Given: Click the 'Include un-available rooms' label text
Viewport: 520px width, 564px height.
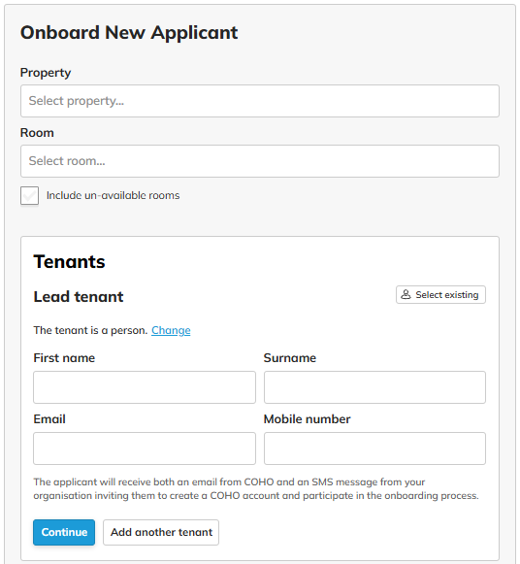Looking at the screenshot, I should tap(113, 195).
